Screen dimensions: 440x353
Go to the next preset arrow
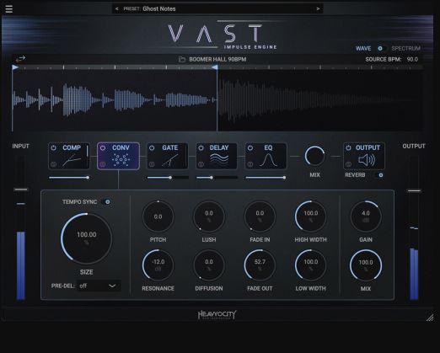click(x=318, y=9)
